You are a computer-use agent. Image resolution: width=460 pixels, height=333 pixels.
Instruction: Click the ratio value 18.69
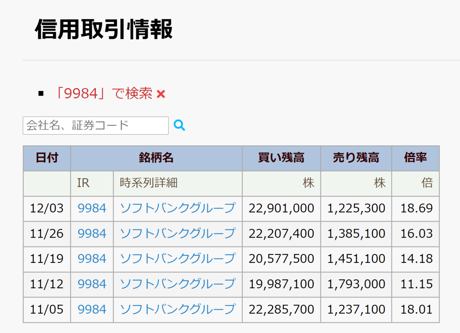pos(417,208)
